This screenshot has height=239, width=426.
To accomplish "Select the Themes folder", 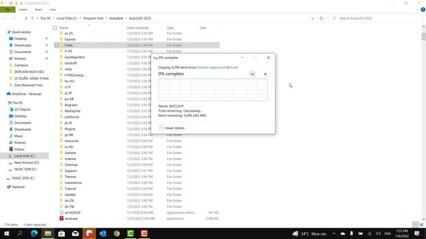I will 70,177.
